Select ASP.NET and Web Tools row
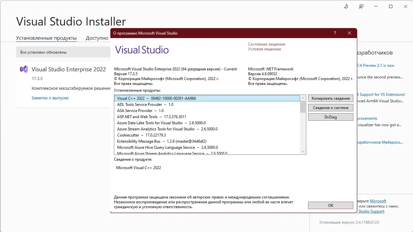 [x=207, y=117]
